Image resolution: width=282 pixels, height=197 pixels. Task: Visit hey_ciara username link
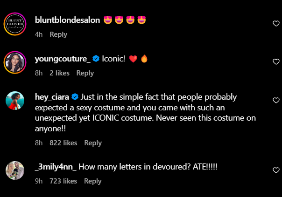click(x=52, y=97)
